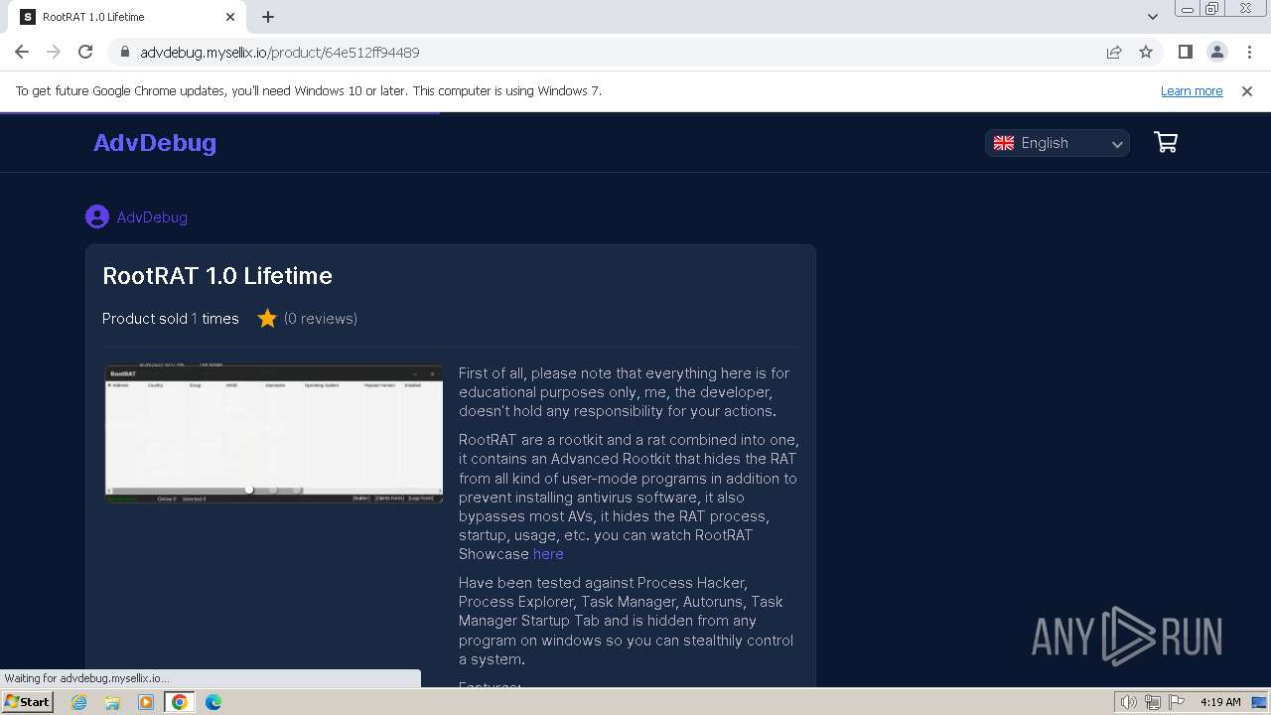Click the AdvDebug seller avatar icon

click(97, 216)
